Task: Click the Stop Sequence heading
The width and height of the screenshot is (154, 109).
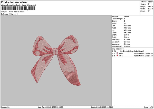Action: click(118, 49)
